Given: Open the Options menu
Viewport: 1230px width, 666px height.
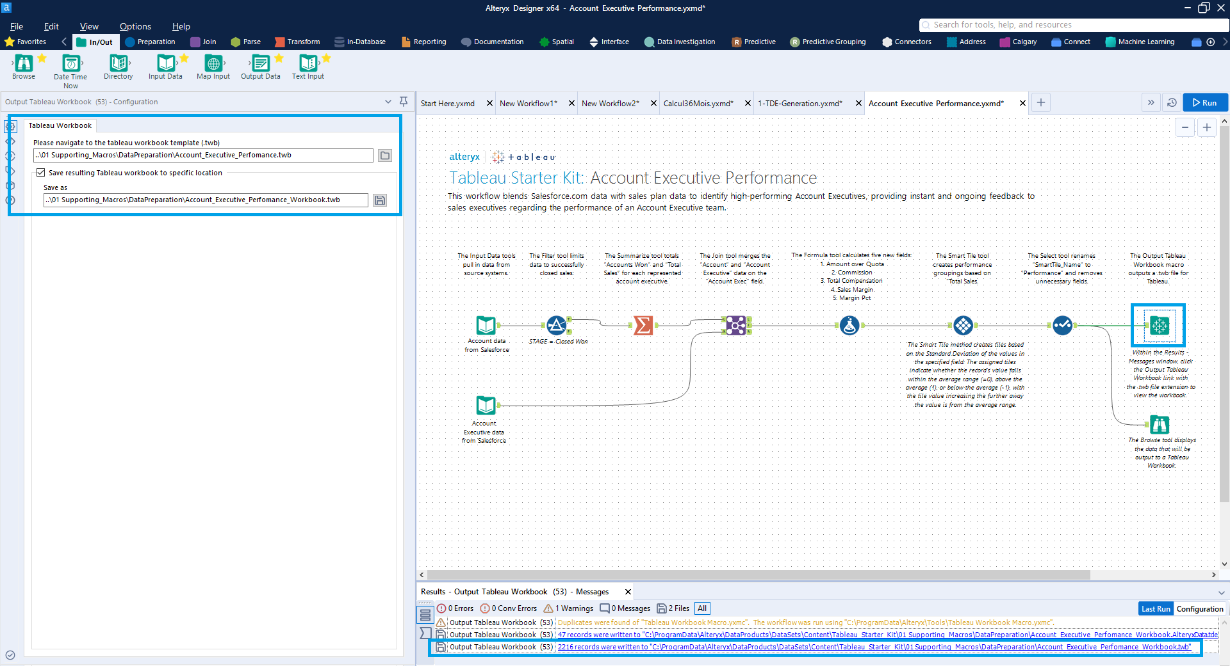Looking at the screenshot, I should [135, 26].
